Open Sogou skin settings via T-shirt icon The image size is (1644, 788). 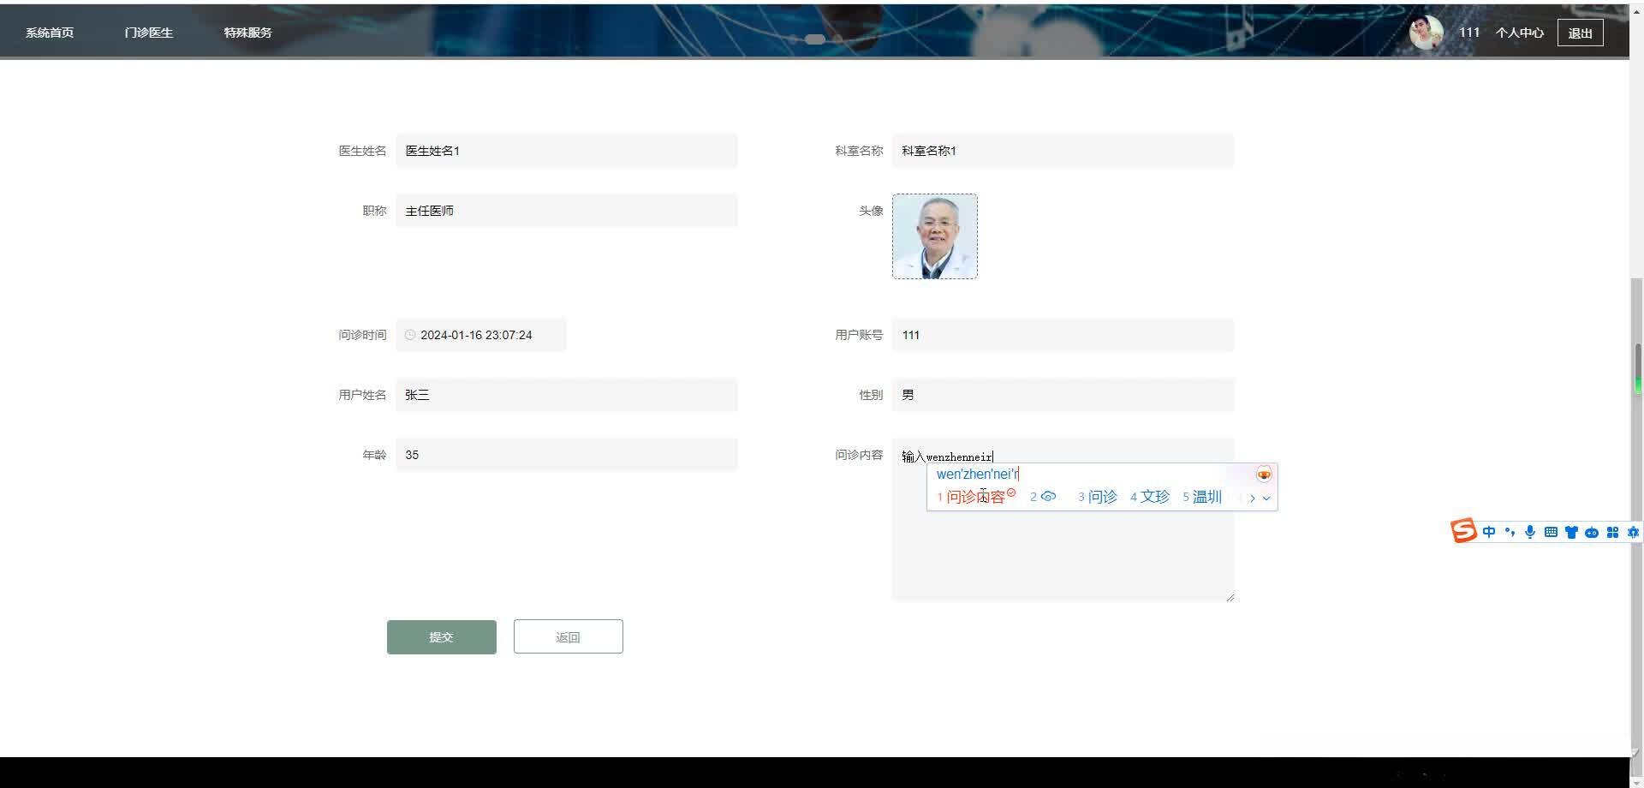[x=1572, y=532]
